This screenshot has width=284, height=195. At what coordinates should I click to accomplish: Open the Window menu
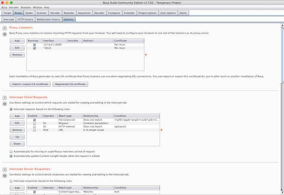pos(37,8)
